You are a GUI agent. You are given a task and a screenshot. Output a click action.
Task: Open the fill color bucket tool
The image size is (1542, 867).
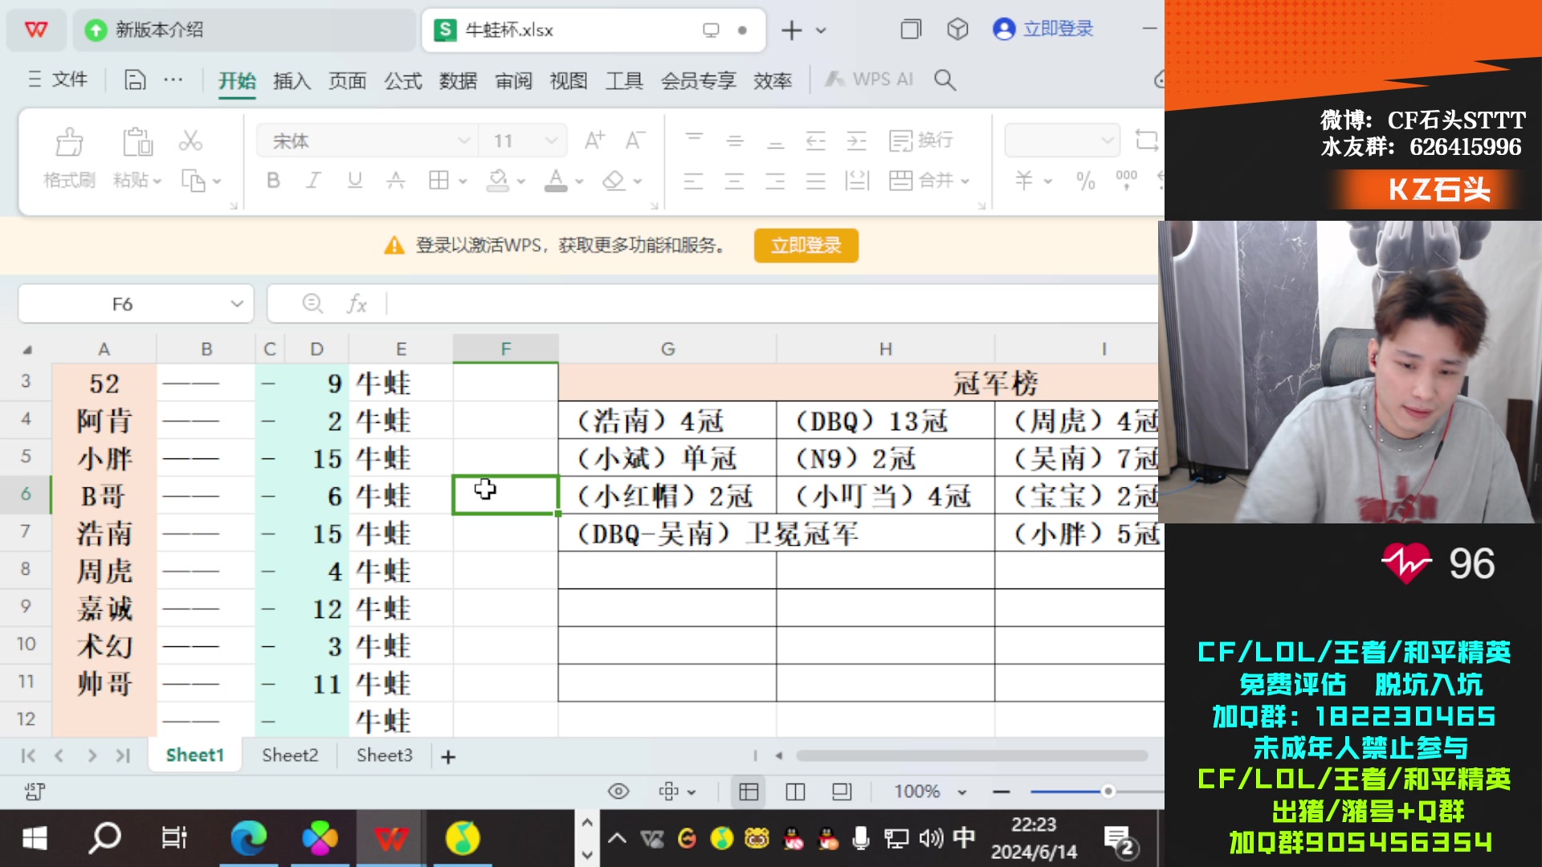tap(496, 181)
